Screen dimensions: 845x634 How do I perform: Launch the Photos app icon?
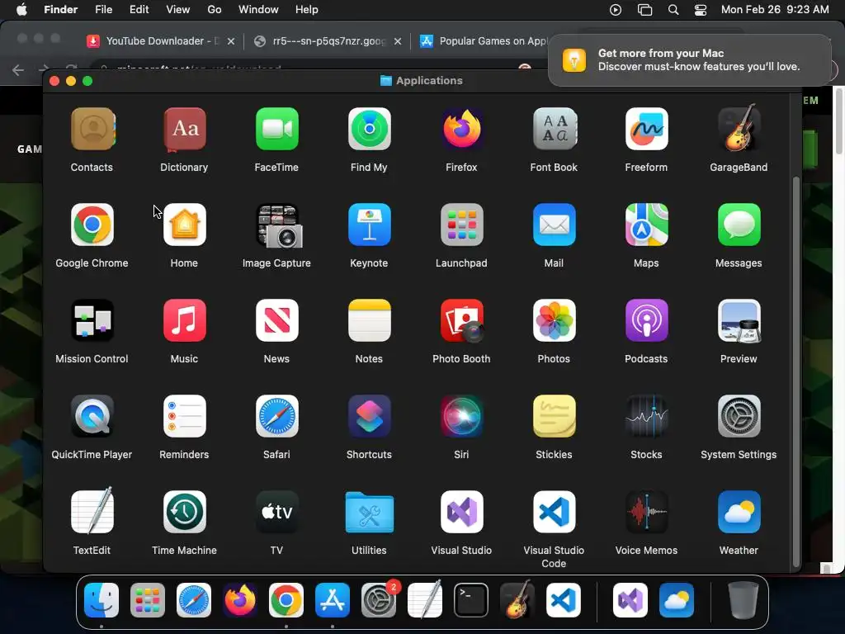tap(554, 321)
